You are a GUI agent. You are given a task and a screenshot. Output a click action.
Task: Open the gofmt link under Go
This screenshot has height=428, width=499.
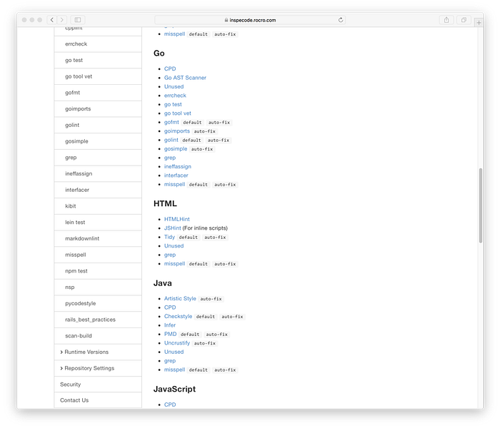tap(171, 122)
